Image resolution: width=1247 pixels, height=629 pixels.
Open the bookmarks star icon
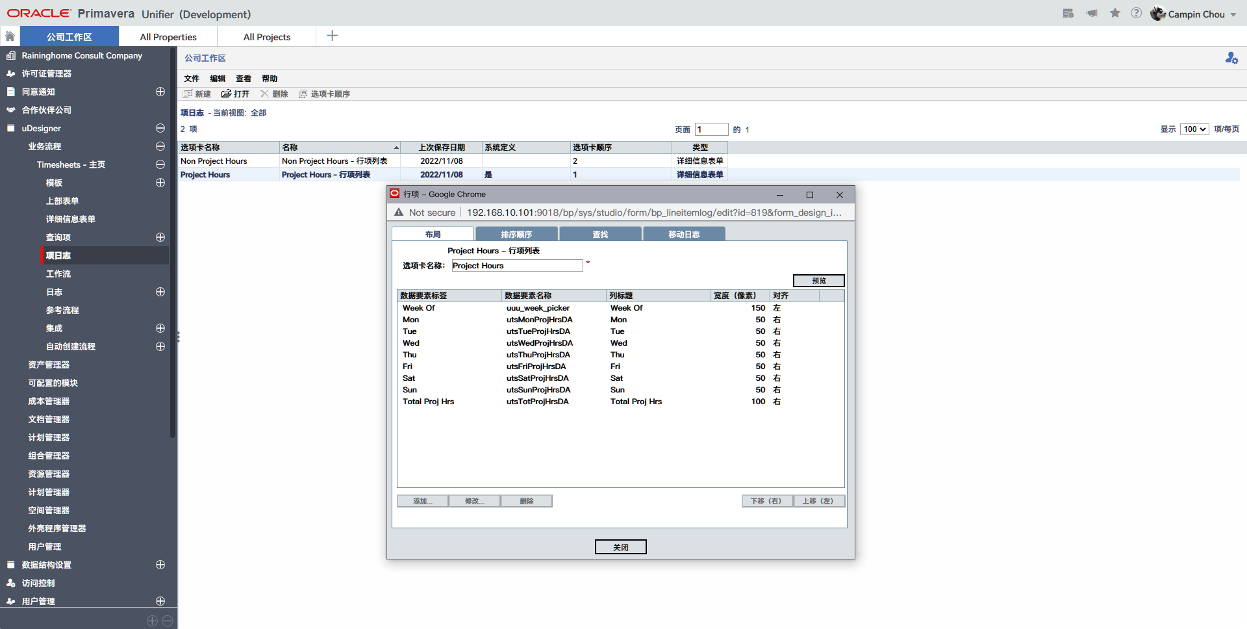1115,13
